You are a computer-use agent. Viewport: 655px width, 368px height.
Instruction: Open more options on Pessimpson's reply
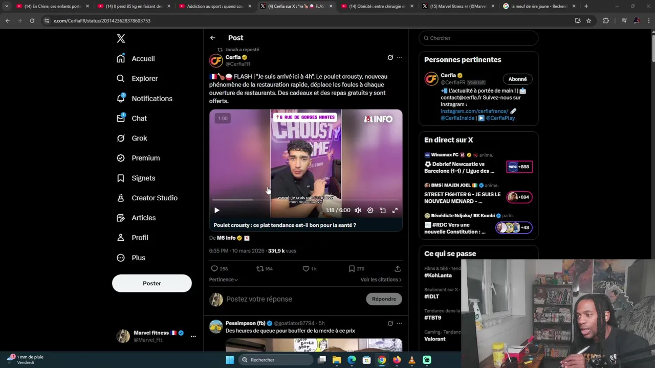point(399,323)
